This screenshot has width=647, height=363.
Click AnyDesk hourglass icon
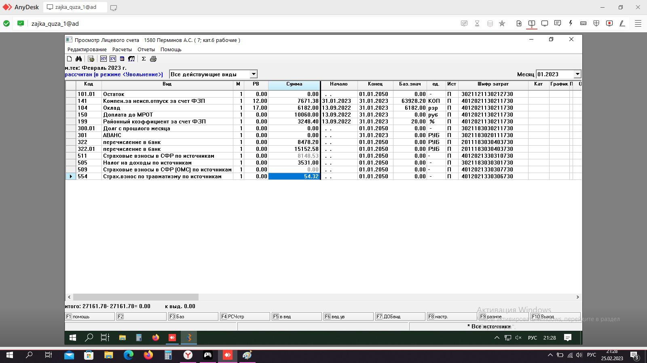point(477,23)
